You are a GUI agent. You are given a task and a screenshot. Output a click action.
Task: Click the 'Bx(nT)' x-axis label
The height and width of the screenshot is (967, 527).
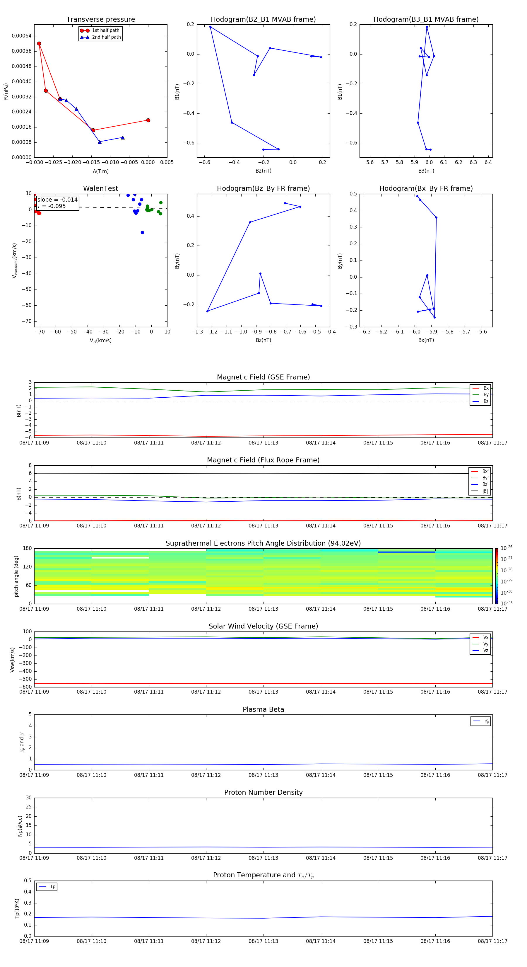[426, 340]
